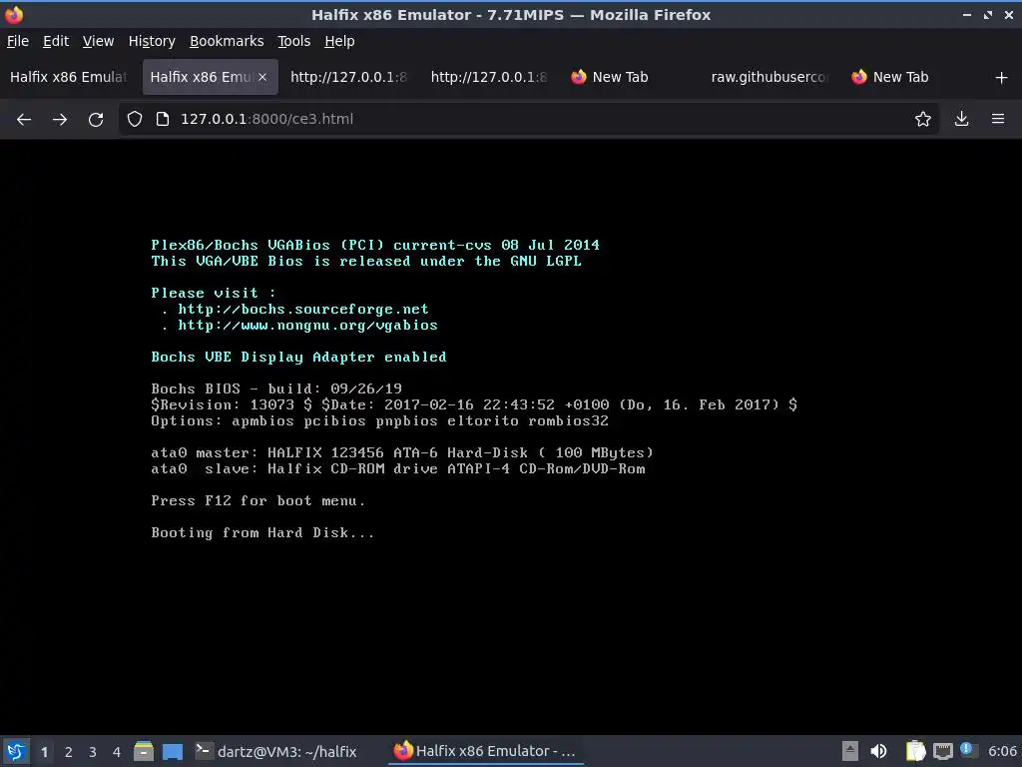Click 'Bochs VBE Display Adapter enabled' line

click(298, 357)
